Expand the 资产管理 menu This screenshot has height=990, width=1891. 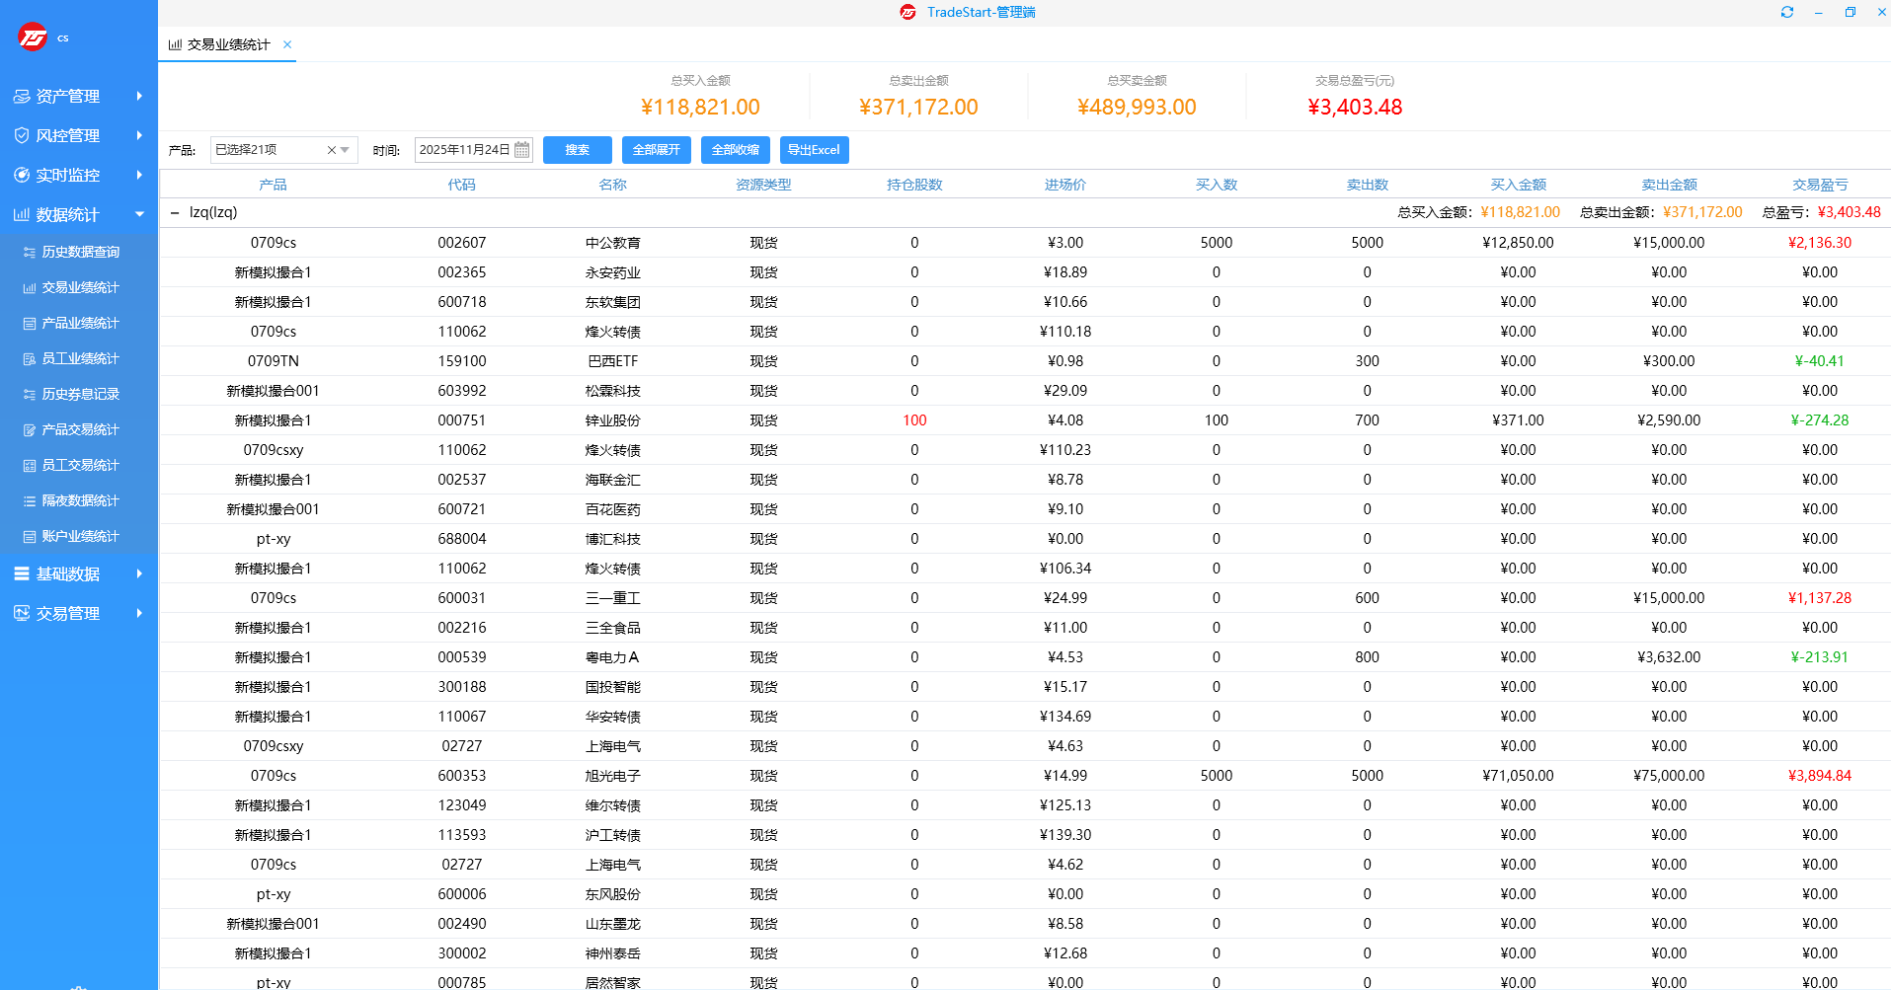tap(78, 96)
